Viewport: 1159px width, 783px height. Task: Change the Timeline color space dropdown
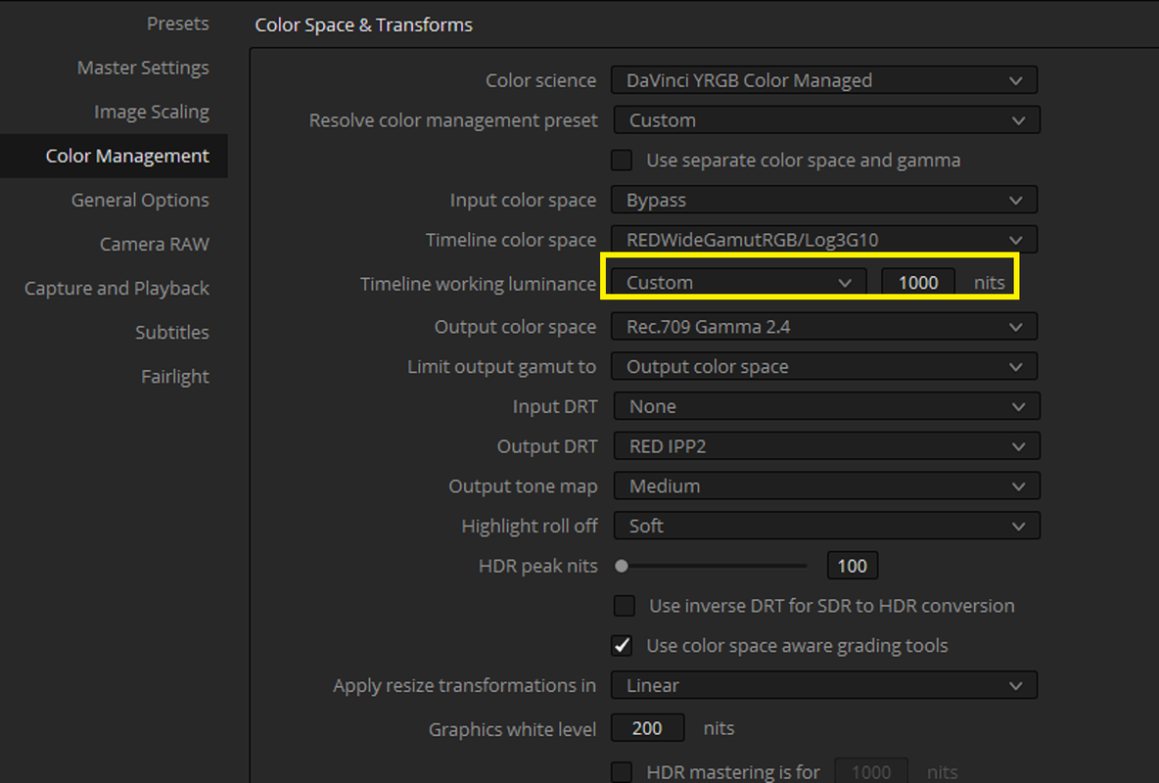click(x=824, y=240)
